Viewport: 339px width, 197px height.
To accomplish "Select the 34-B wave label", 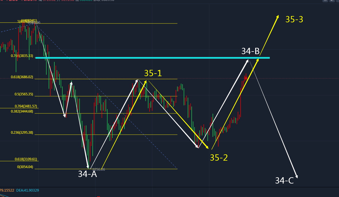I will tap(250, 51).
